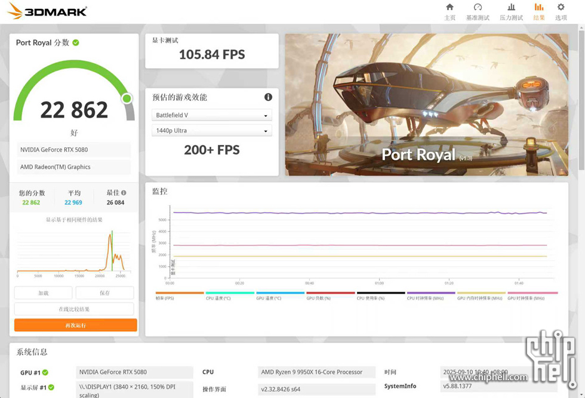The width and height of the screenshot is (585, 398).
Task: Click the 200+ FPS estimate
Action: (x=212, y=150)
